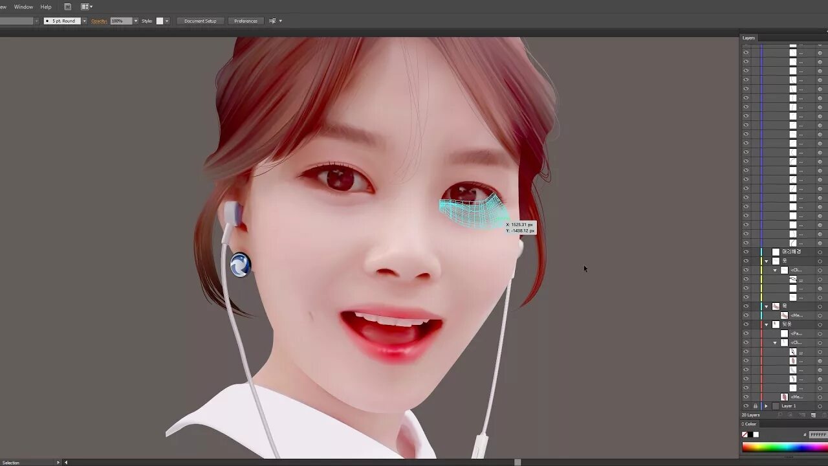Viewport: 828px width, 466px height.
Task: Hide Layer 1 using its eye icon
Action: pos(746,406)
